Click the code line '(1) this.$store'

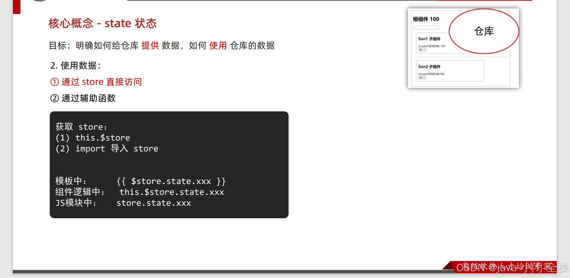93,137
